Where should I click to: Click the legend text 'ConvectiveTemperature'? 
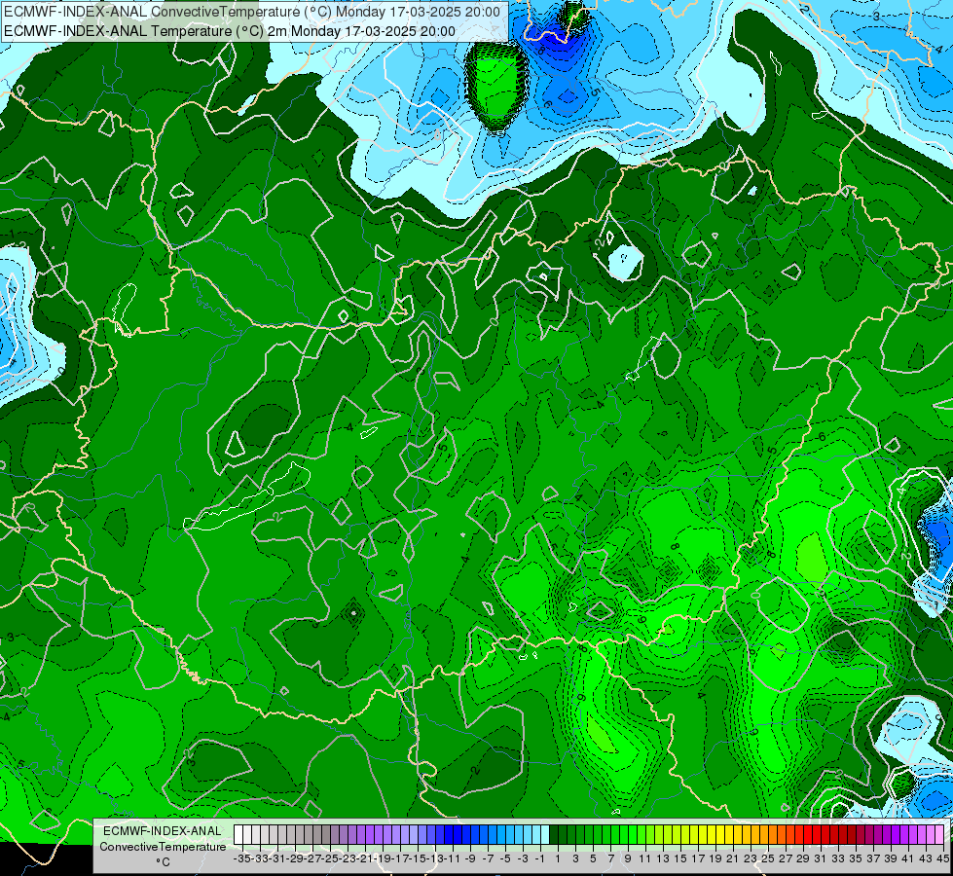163,847
